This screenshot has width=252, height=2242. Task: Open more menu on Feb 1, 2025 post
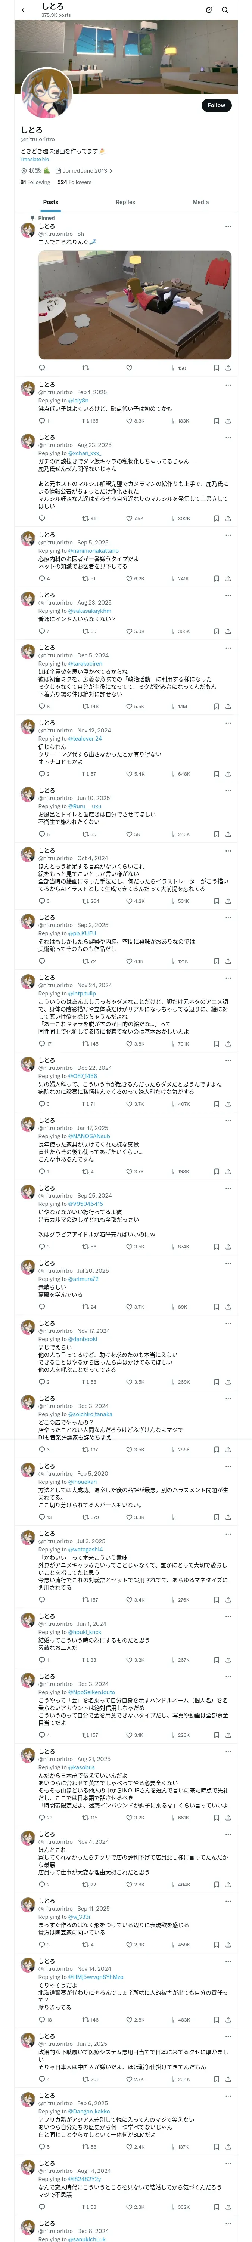point(228,384)
